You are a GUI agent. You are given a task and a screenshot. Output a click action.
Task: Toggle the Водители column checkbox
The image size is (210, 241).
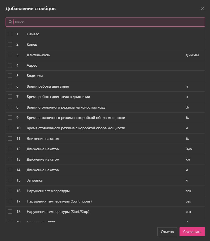[10, 76]
